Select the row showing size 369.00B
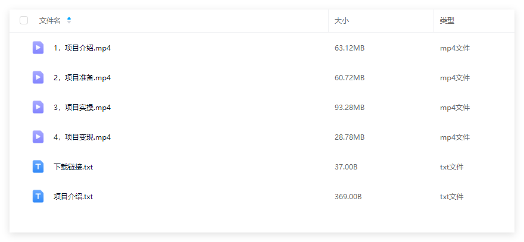524x242 pixels. (x=262, y=197)
